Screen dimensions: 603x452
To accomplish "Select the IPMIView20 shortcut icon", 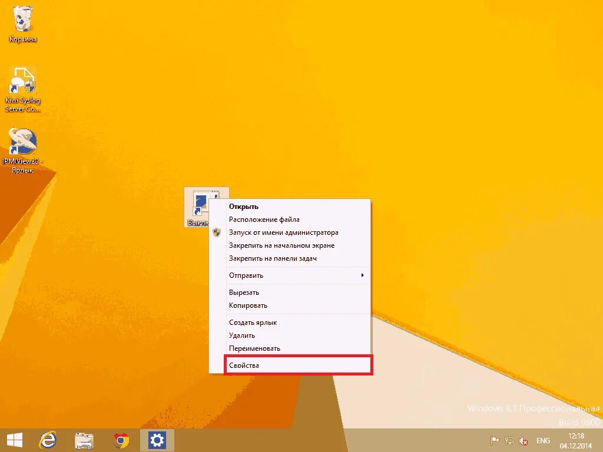I will 22,150.
